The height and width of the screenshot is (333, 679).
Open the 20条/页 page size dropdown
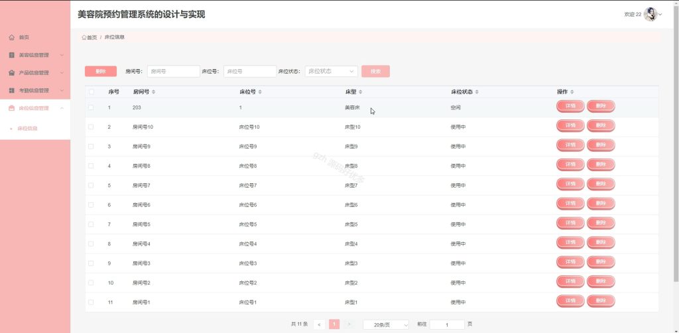pos(387,324)
